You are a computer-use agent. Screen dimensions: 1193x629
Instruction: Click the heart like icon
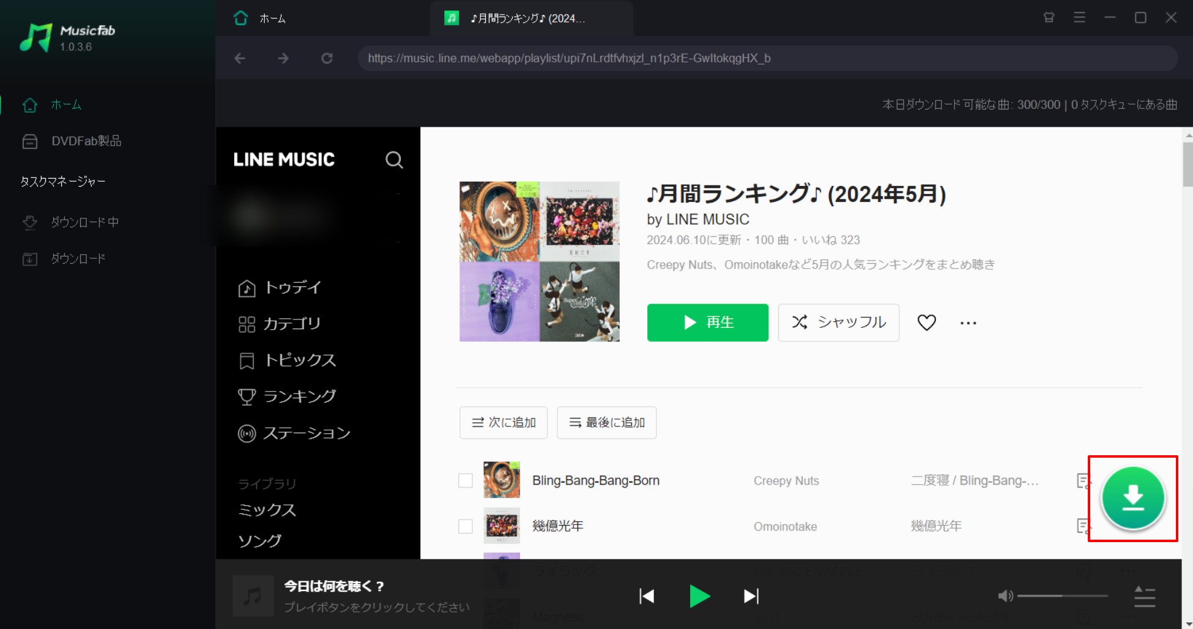click(927, 322)
